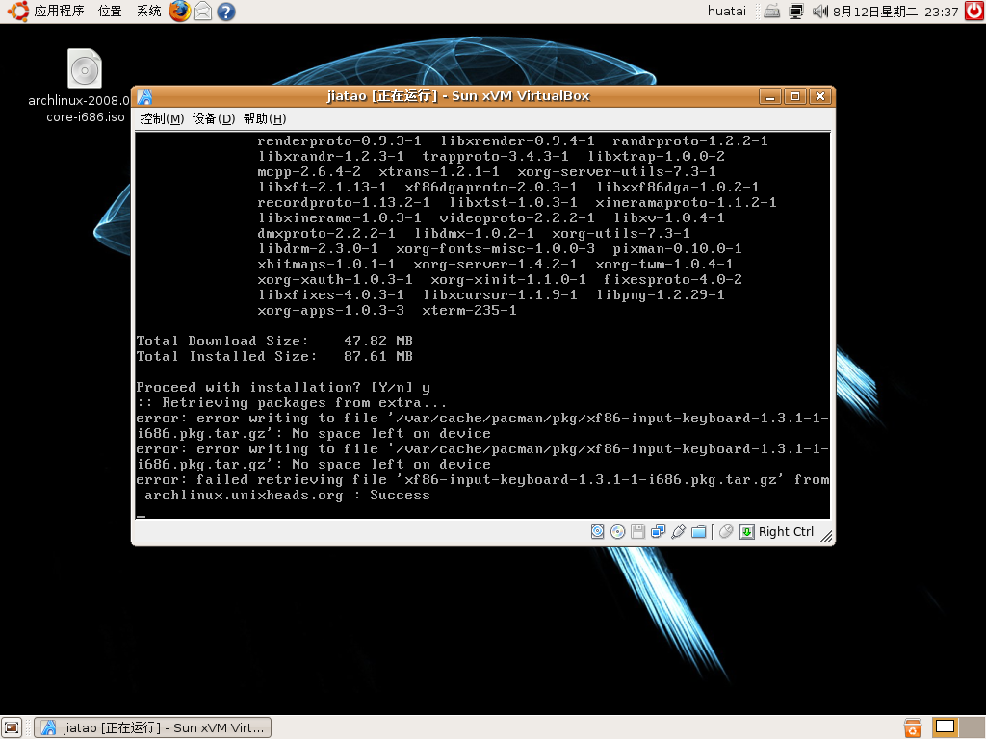Open the 应用程序 menu in top panel
The height and width of the screenshot is (739, 986).
point(59,11)
